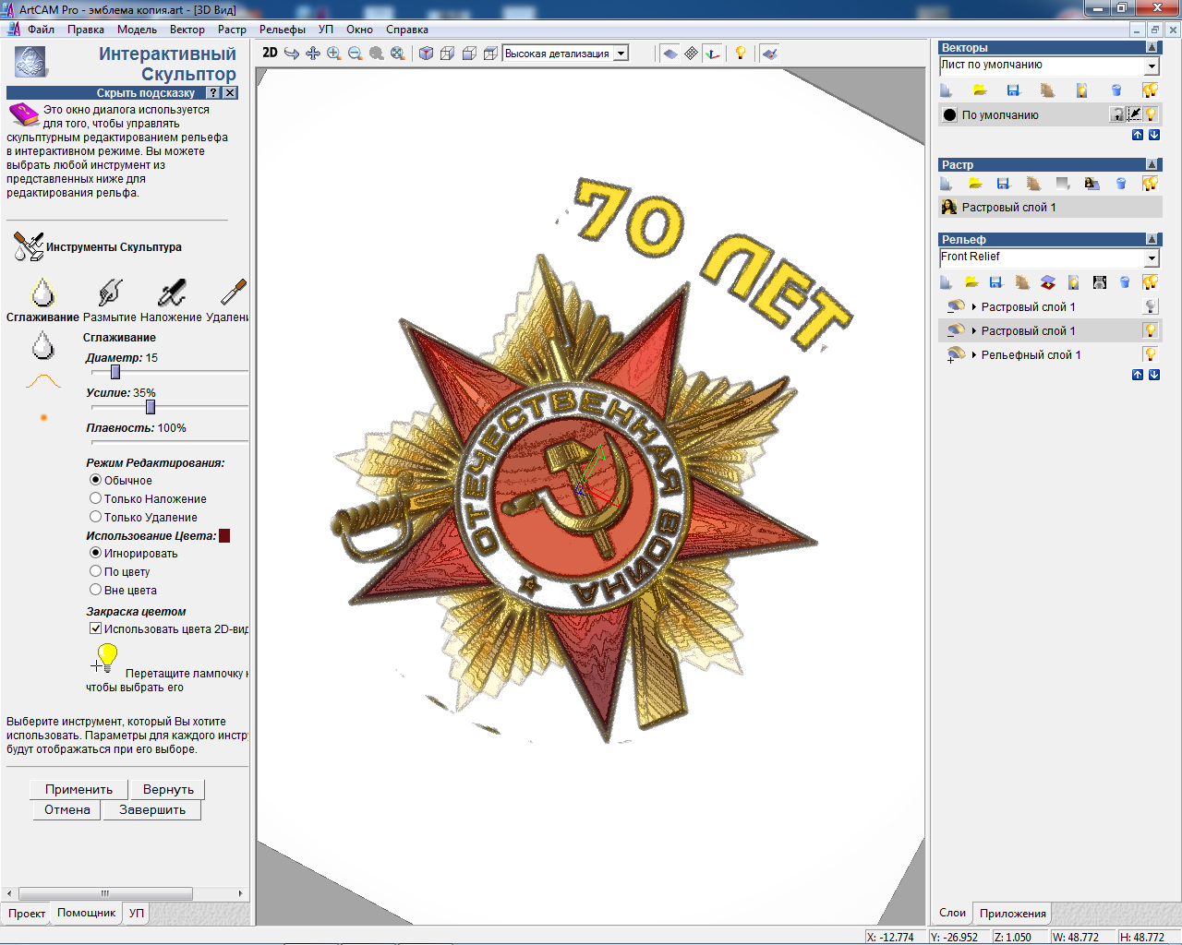Select the Размытие smudge tool icon
The width and height of the screenshot is (1182, 945).
[x=110, y=293]
